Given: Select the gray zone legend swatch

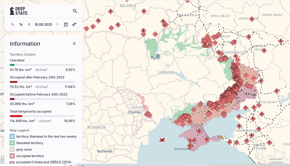Looking at the screenshot, I should click(12, 149).
